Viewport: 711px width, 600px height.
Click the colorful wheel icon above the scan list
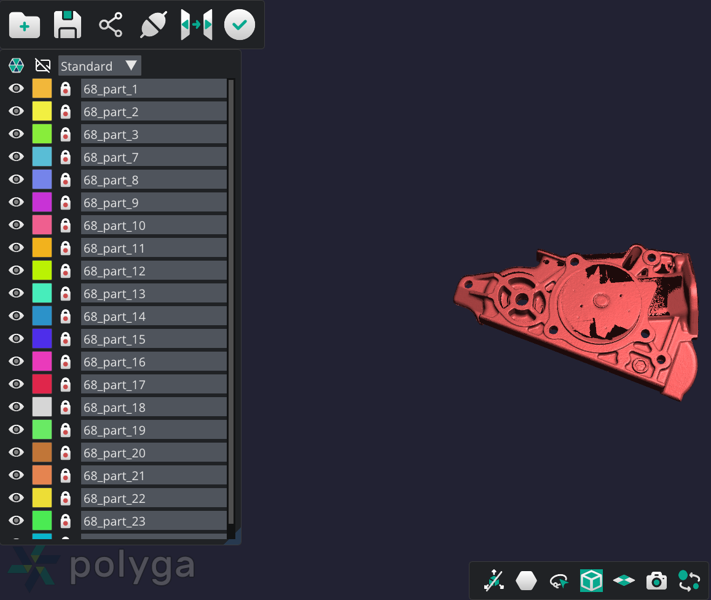coord(16,65)
